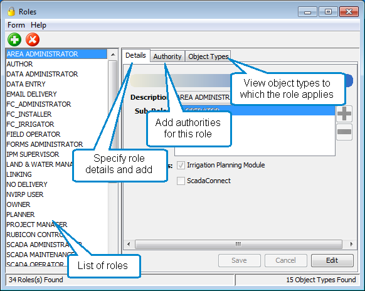The height and width of the screenshot is (291, 365).
Task: Select the NVIRP USER role
Action: coord(25,194)
